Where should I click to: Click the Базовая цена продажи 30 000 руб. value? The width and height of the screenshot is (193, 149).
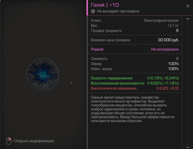coord(168,40)
